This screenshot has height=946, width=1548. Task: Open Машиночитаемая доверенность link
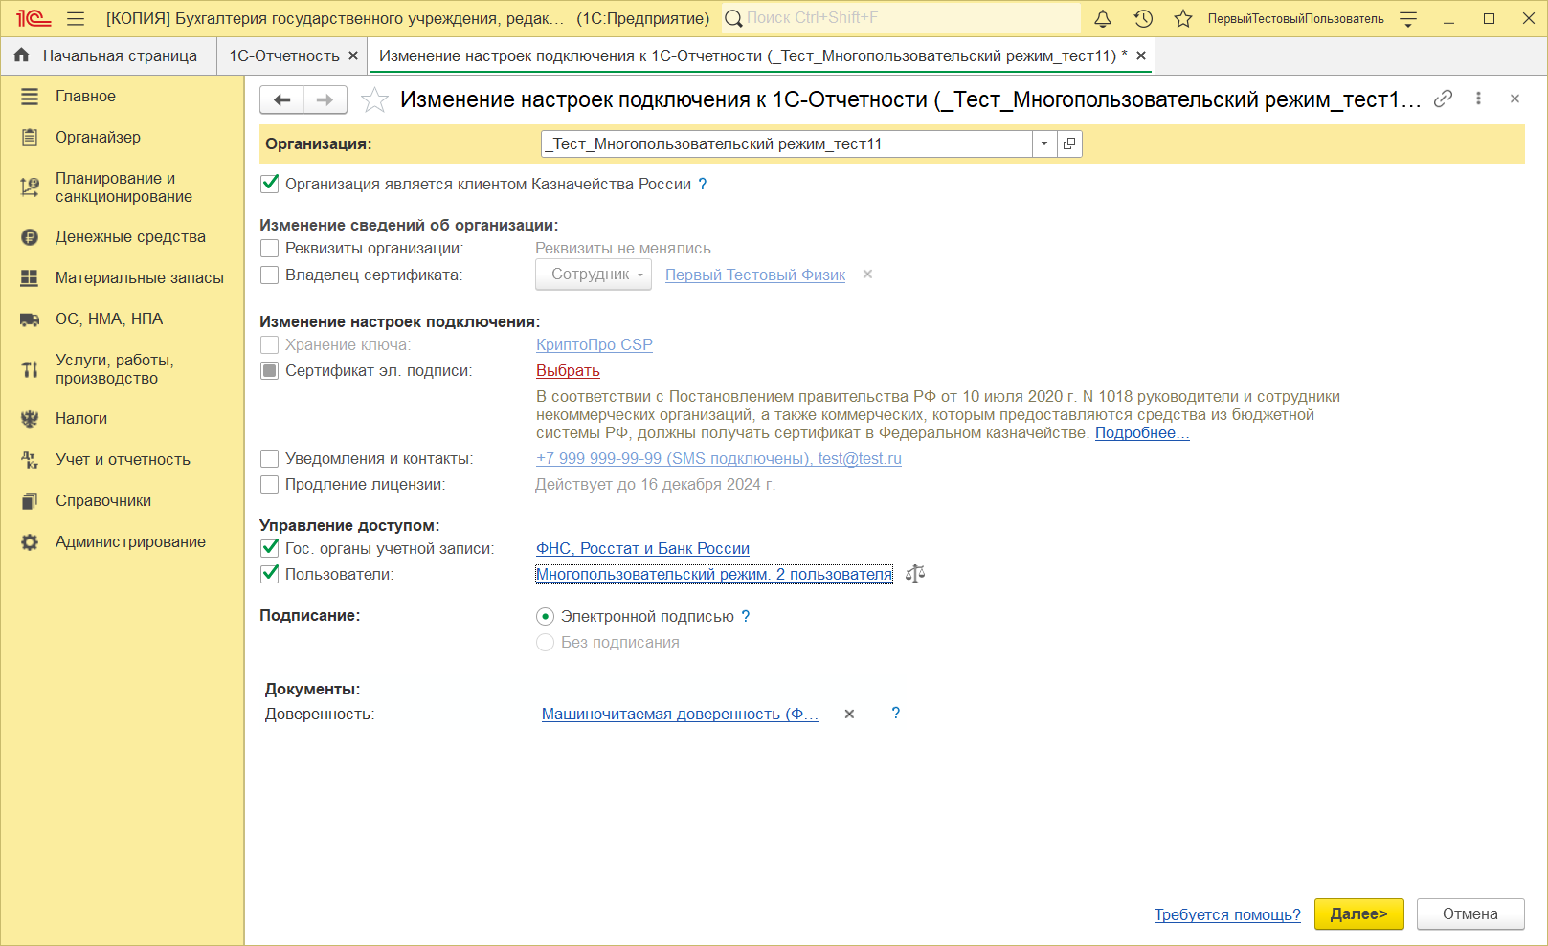(x=681, y=714)
